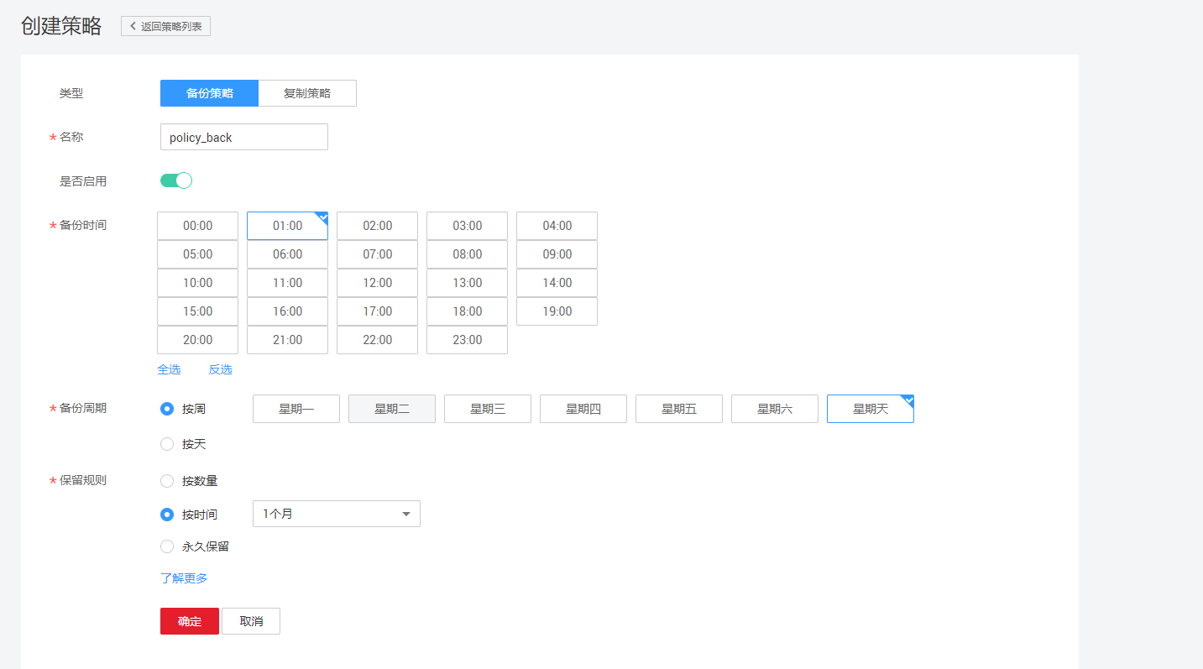Select the 05:00 backup time
The image size is (1203, 669).
pos(197,254)
